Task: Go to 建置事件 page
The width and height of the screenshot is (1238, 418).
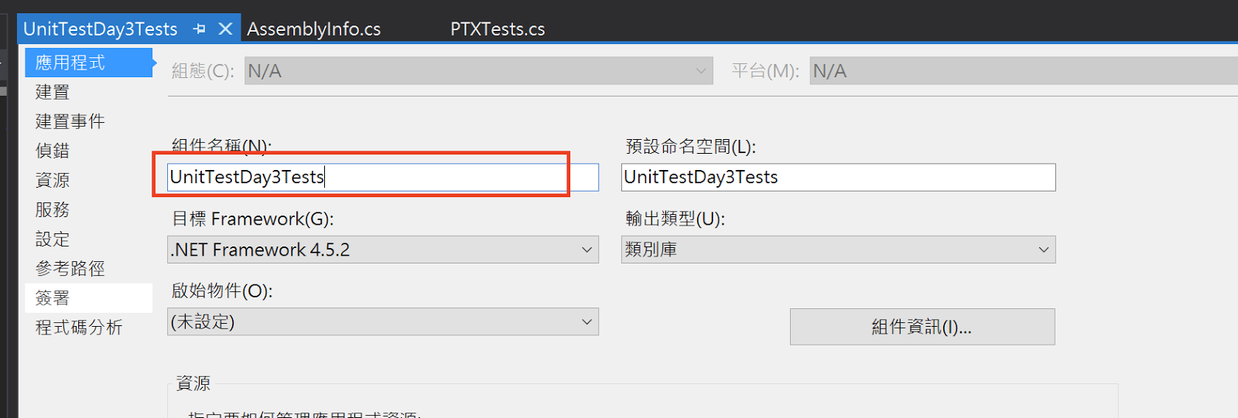Action: pos(70,121)
